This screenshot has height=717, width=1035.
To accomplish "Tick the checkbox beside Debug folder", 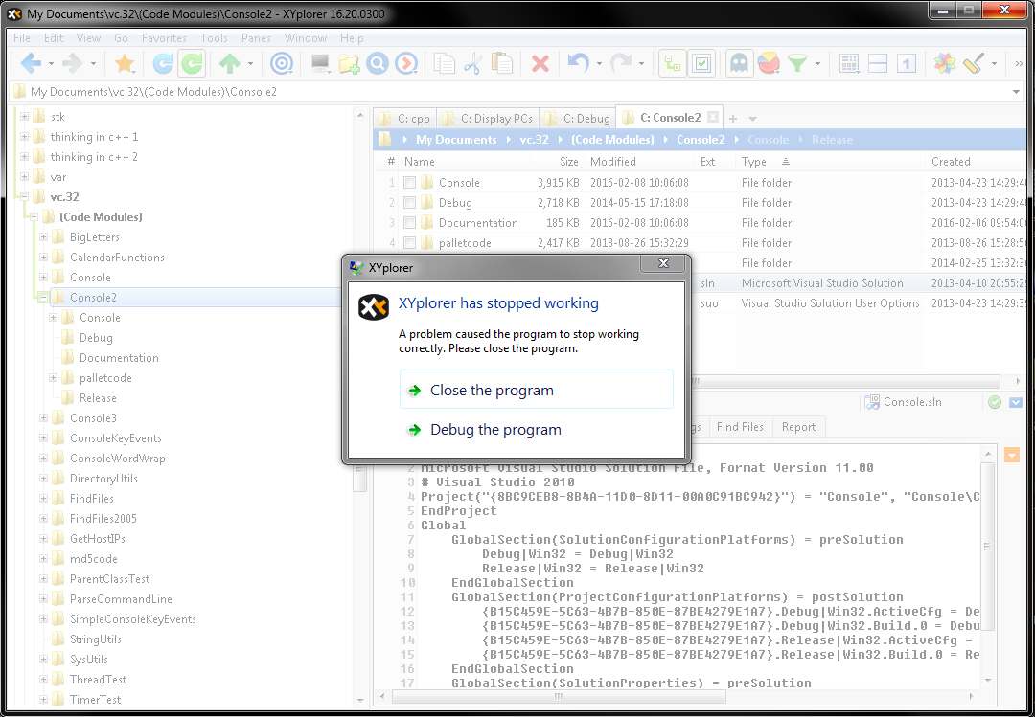I will point(410,203).
